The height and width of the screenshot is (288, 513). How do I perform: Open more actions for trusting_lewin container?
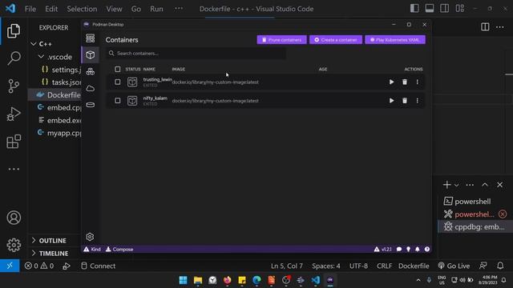(x=417, y=82)
